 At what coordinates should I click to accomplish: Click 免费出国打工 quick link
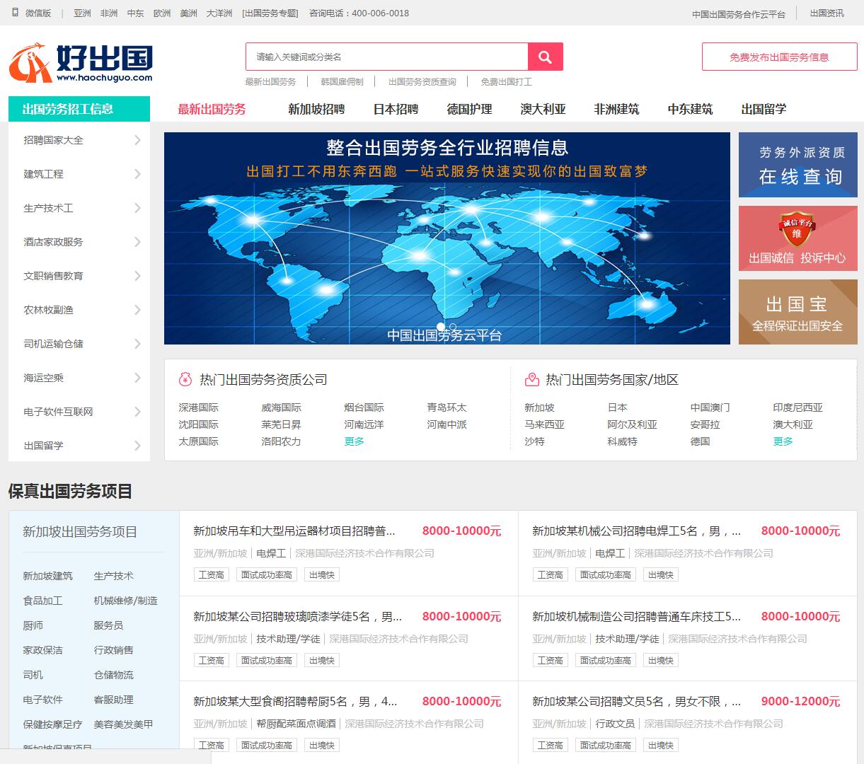point(506,82)
